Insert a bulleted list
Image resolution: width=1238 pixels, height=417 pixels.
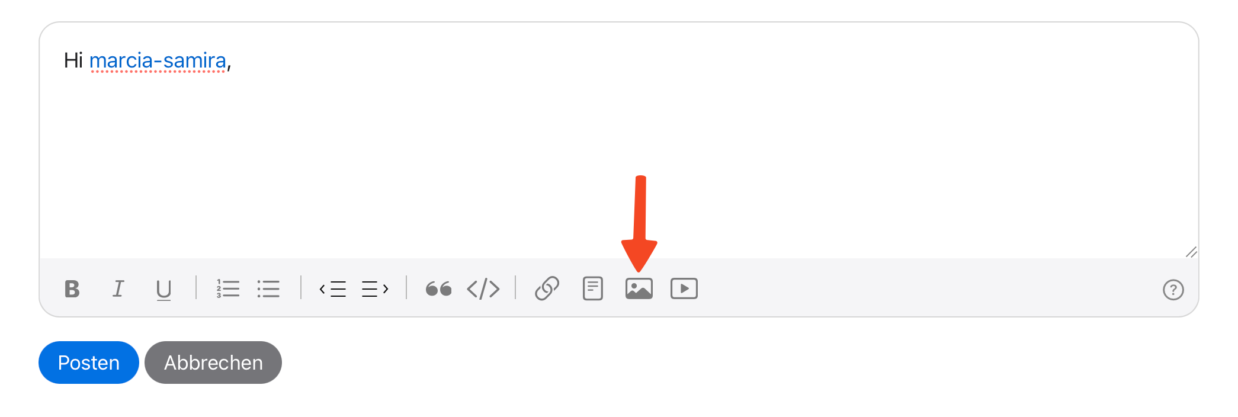[x=268, y=289]
